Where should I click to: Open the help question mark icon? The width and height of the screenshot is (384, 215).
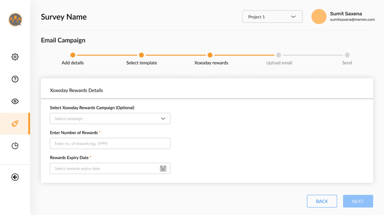[15, 79]
